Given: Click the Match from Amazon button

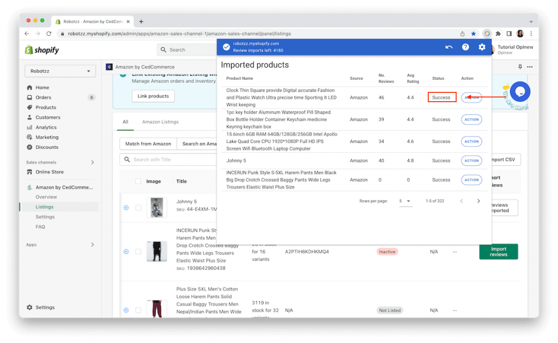Looking at the screenshot, I should point(148,144).
